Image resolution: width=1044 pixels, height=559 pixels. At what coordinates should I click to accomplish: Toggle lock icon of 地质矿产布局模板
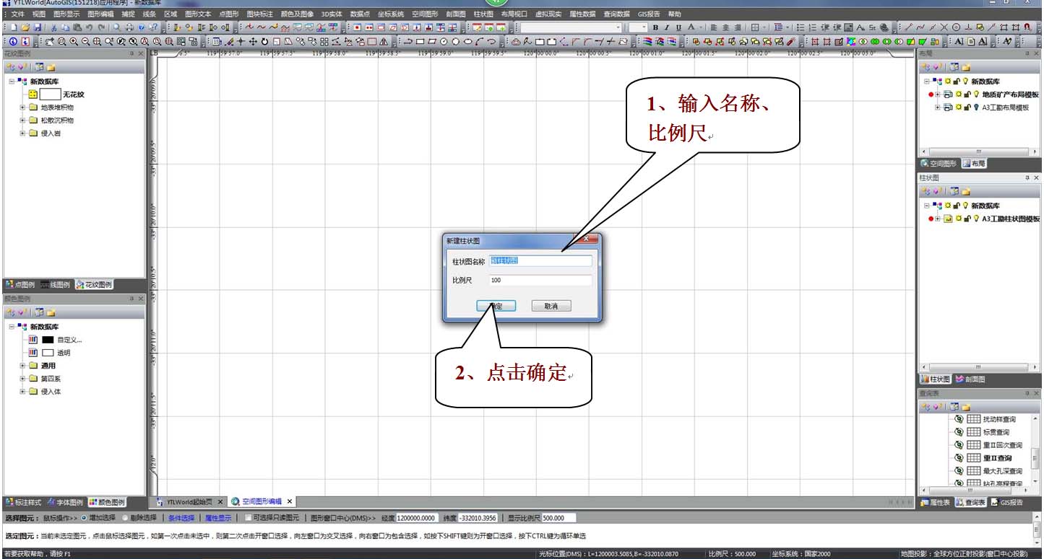[967, 94]
